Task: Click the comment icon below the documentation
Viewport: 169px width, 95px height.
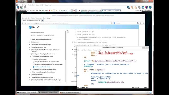Action: [x=72, y=82]
